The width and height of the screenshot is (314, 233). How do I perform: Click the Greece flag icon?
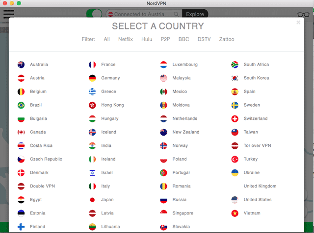(92, 92)
